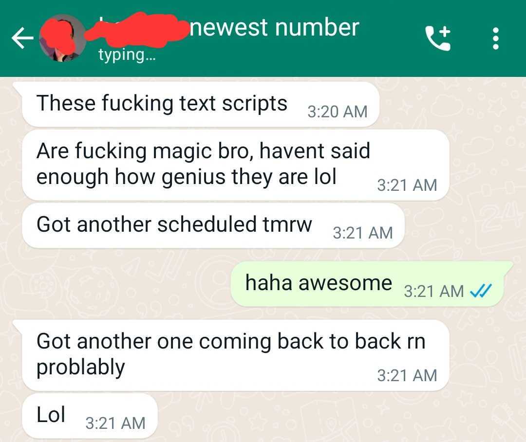Image resolution: width=526 pixels, height=442 pixels.
Task: Select the sent "haha awesome" message
Action: pyautogui.click(x=371, y=284)
